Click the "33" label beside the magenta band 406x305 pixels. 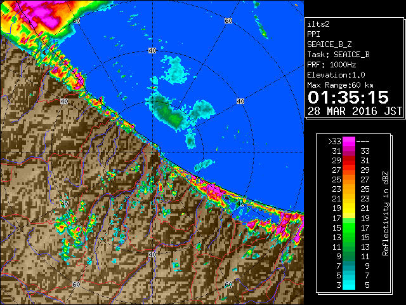pos(365,151)
